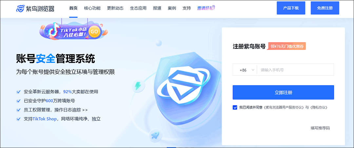Click the ¥76 coupon badge
This screenshot has width=354, height=148.
[x=287, y=46]
